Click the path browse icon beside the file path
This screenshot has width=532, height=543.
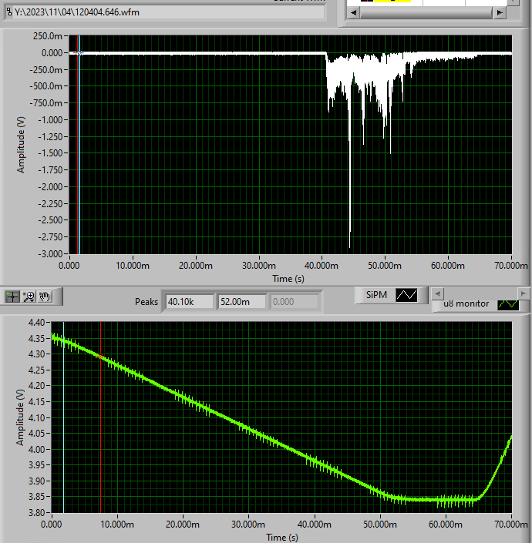pos(9,12)
